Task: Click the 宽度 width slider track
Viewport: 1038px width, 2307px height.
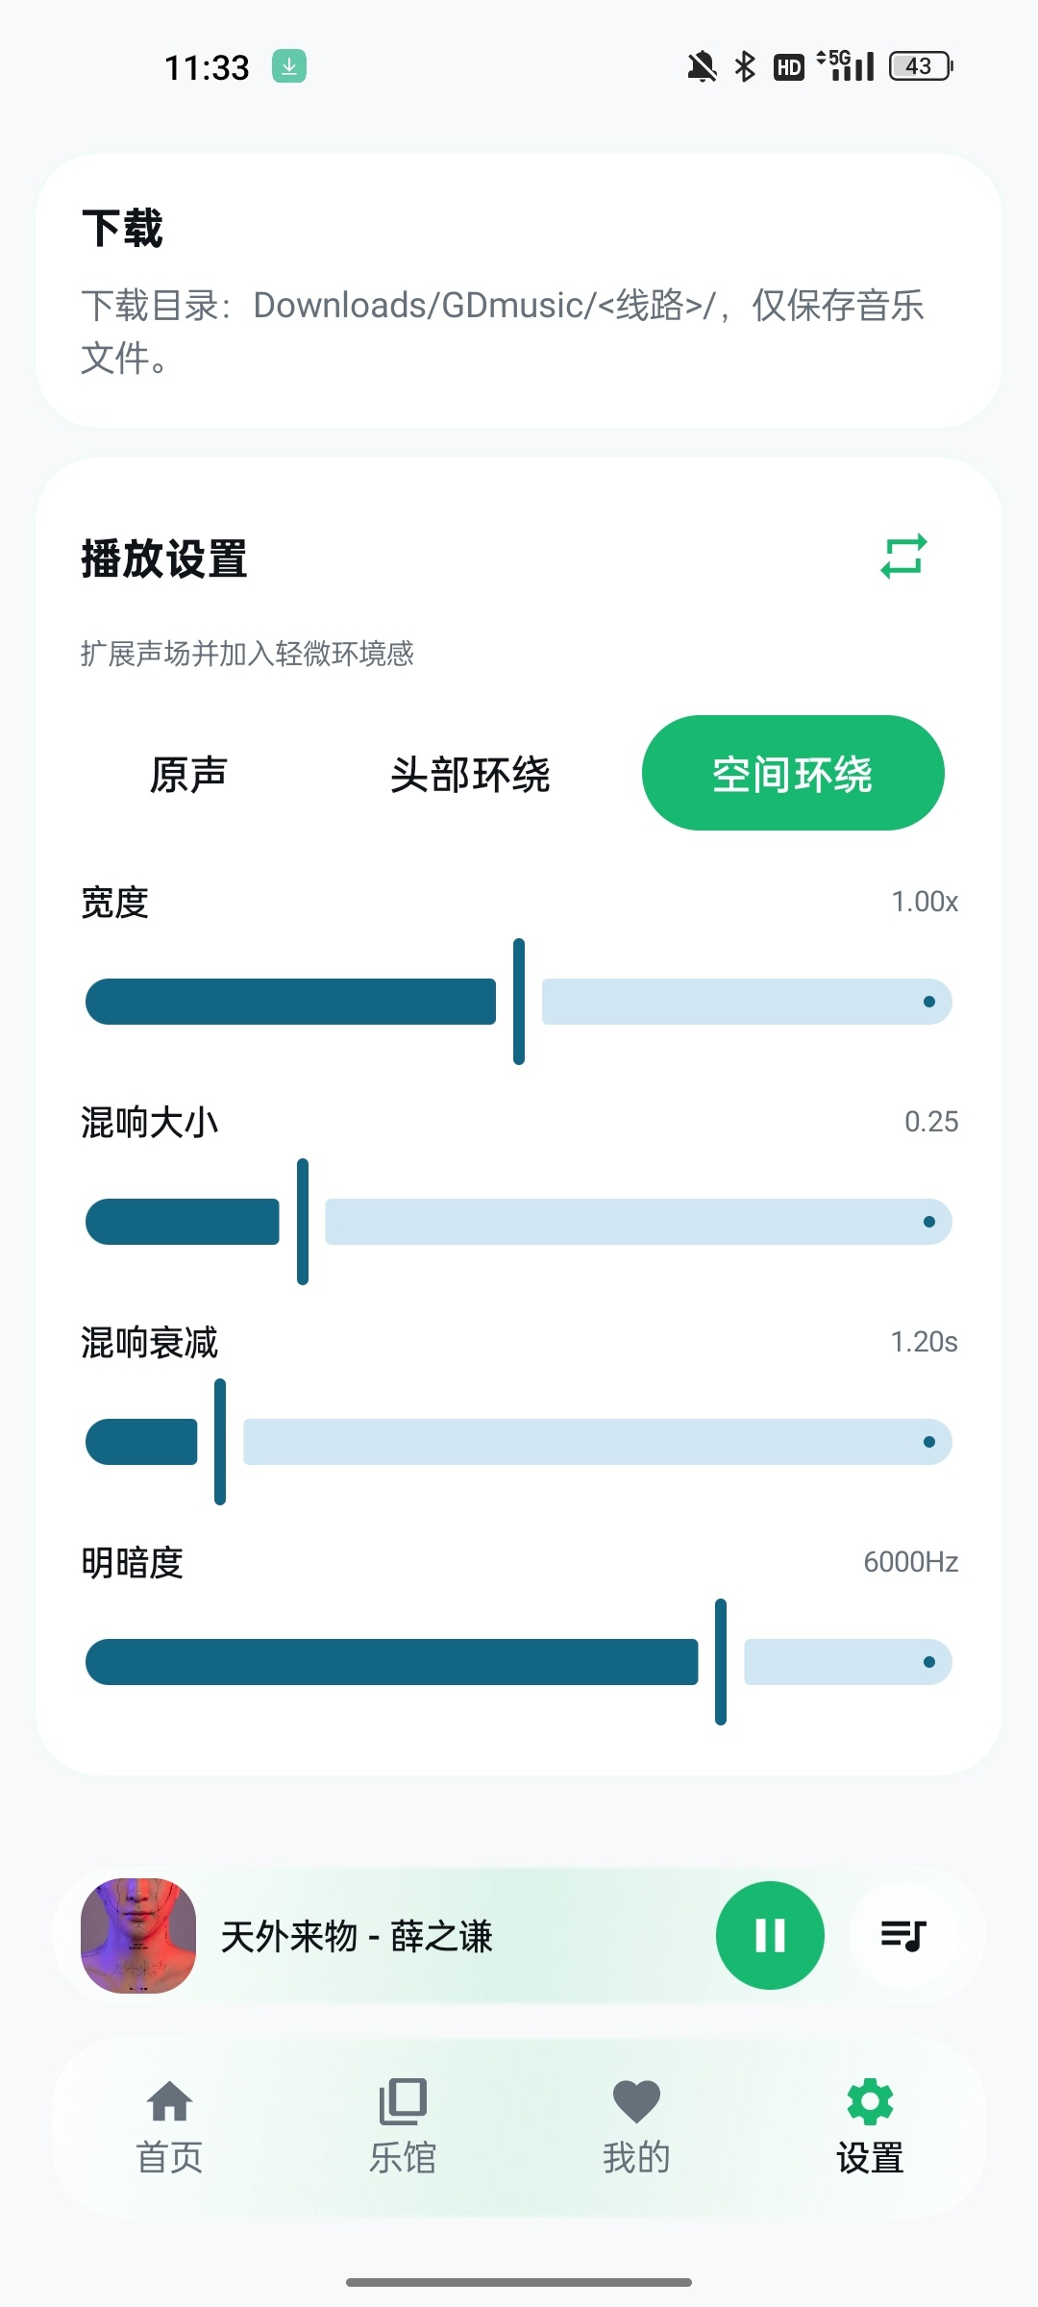Action: coord(519,1002)
